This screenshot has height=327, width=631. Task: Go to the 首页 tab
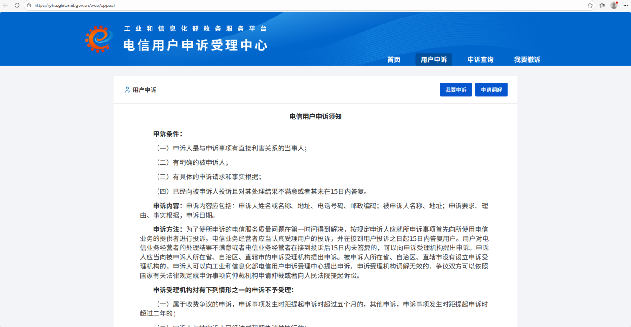(x=394, y=59)
